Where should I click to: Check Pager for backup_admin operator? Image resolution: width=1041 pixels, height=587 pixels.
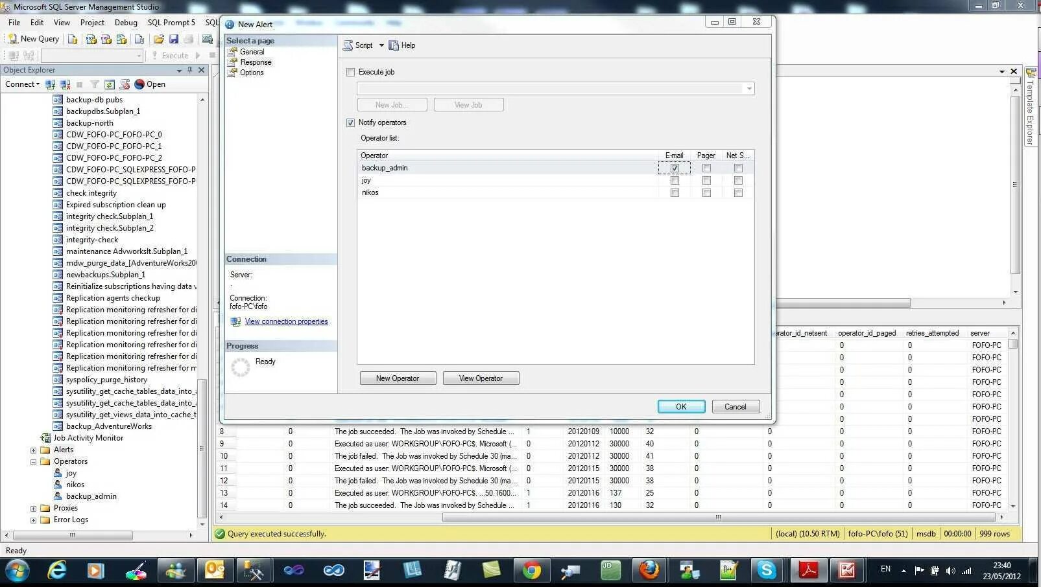706,168
